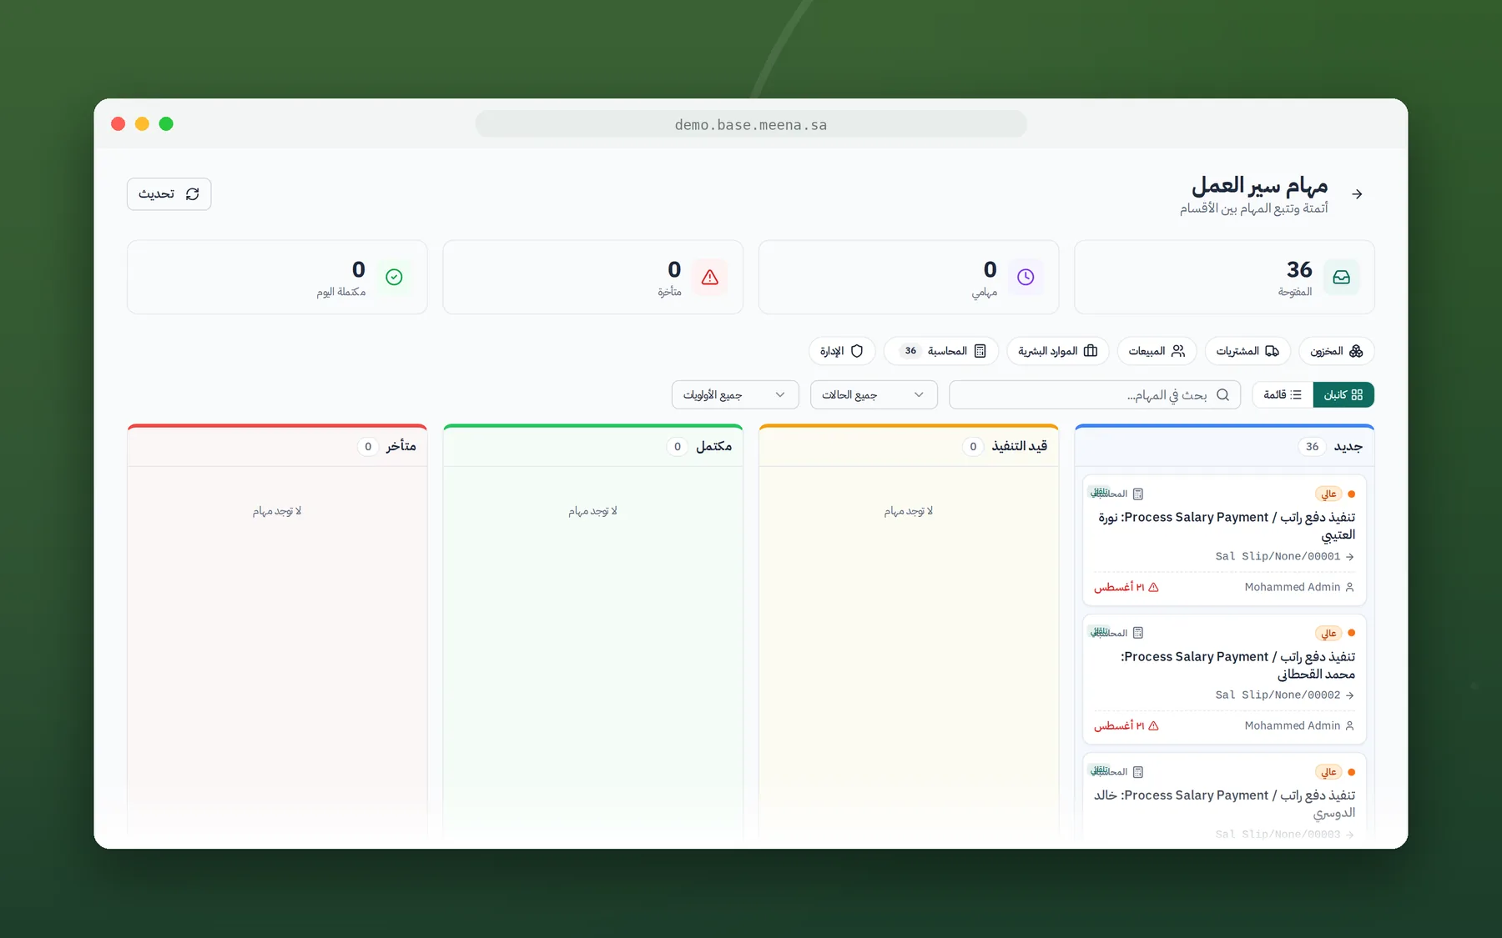Click the subtitle أتمتة وتتبع المهام بين الأقسام
Screen dimensions: 1502x938
pyautogui.click(x=1253, y=208)
